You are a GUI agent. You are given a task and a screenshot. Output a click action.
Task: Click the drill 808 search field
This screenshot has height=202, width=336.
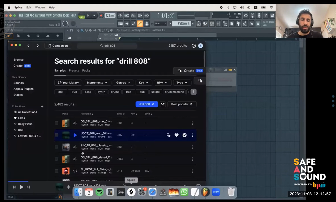pos(107,46)
